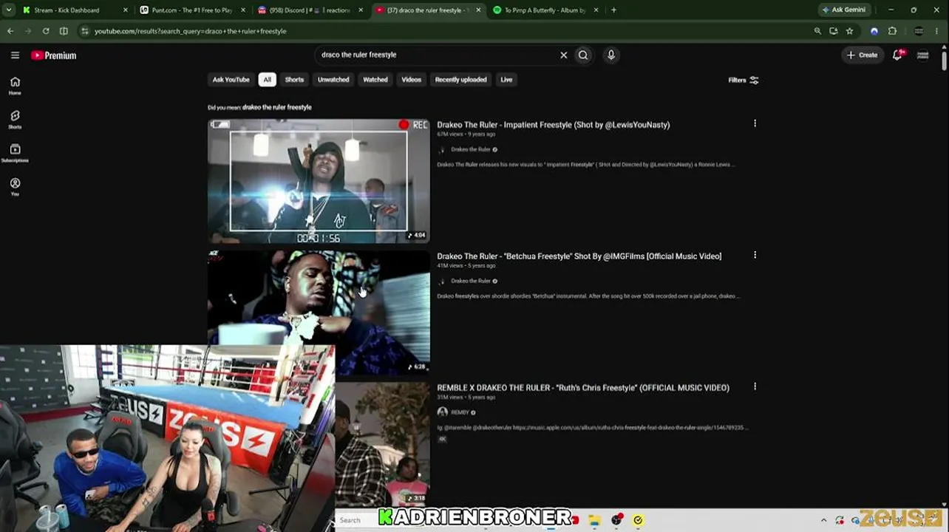The height and width of the screenshot is (532, 949).
Task: Open the Create menu
Action: click(863, 55)
